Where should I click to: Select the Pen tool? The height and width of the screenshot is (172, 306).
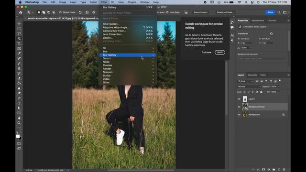click(x=19, y=98)
